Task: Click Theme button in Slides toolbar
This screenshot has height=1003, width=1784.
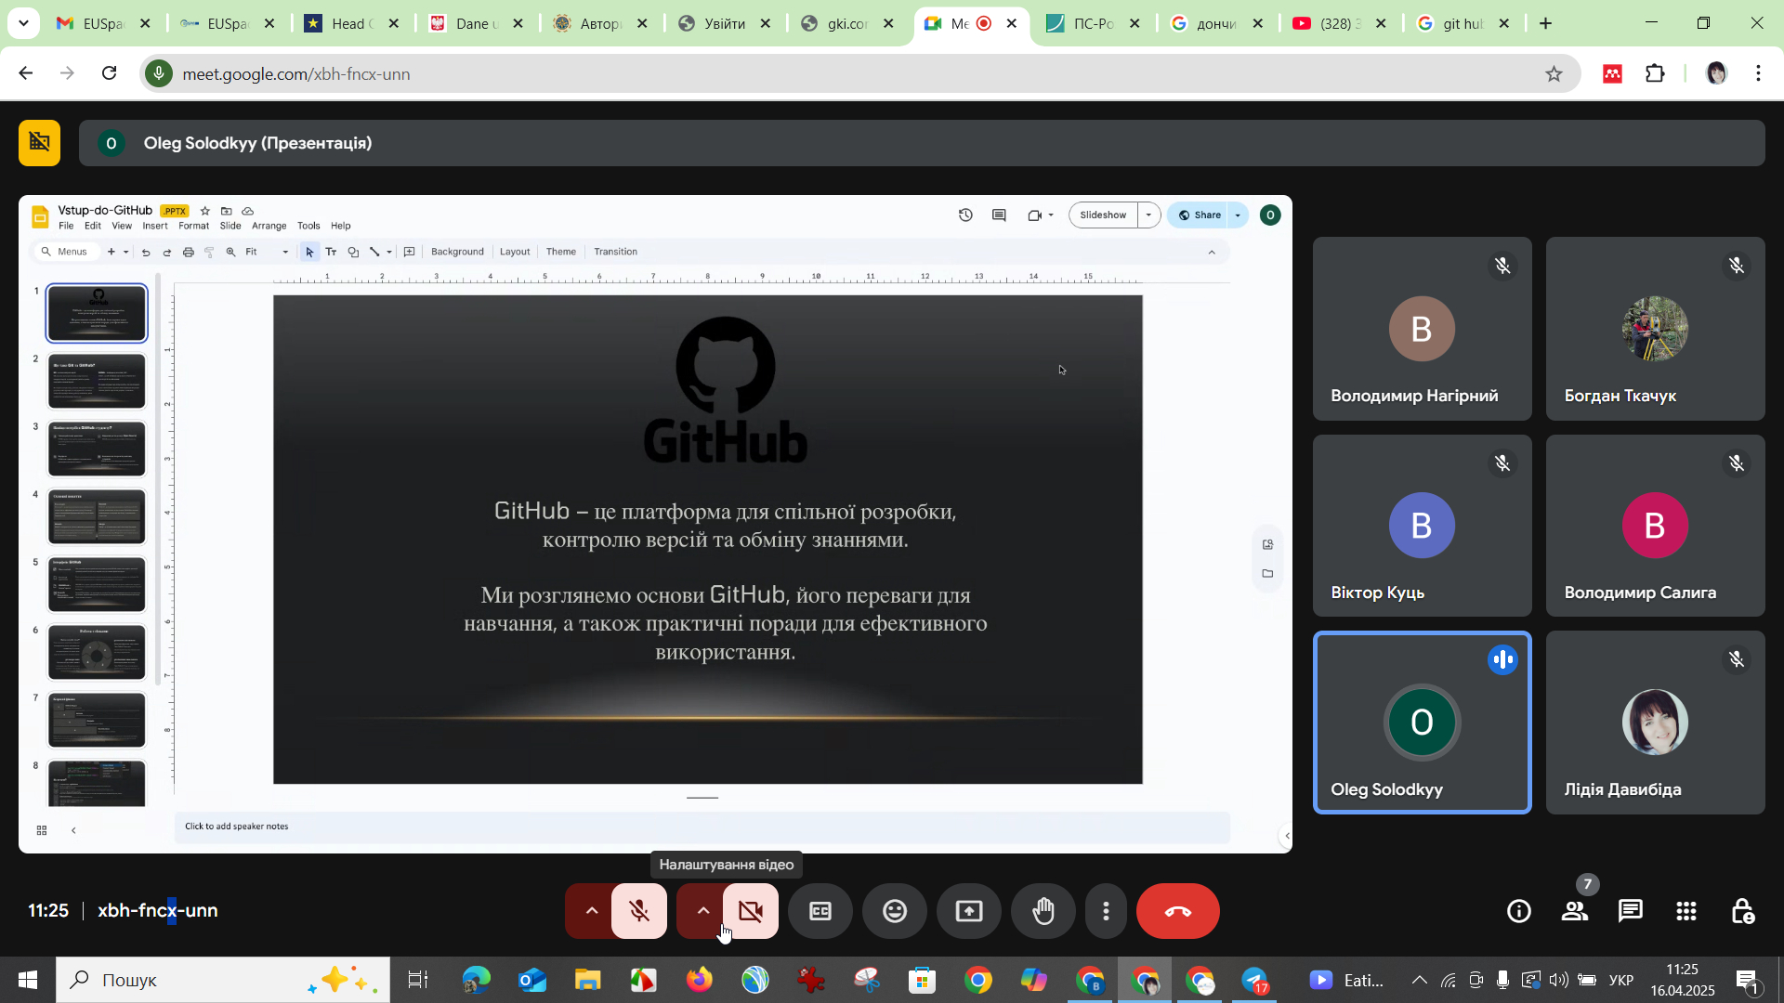Action: tap(561, 252)
